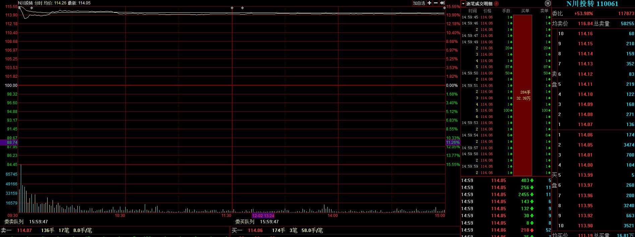Select diamond marker just right of 11:30 line

tap(242, 8)
